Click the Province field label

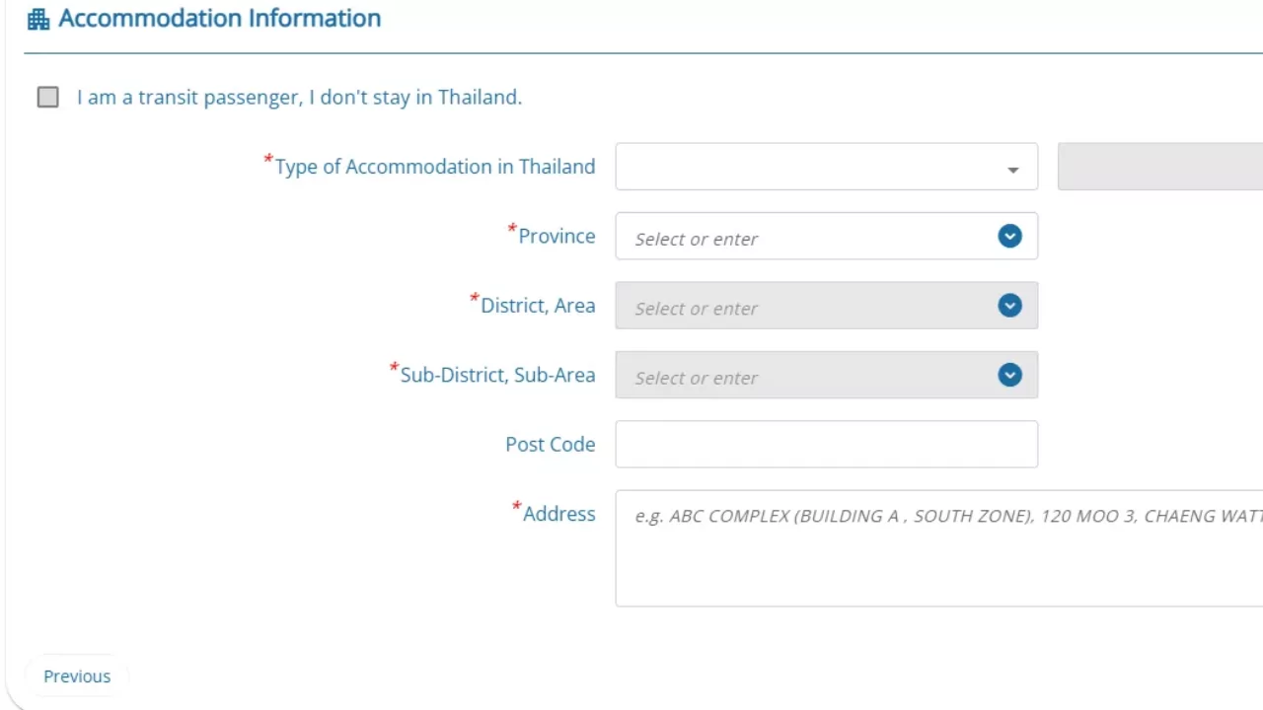[557, 237]
